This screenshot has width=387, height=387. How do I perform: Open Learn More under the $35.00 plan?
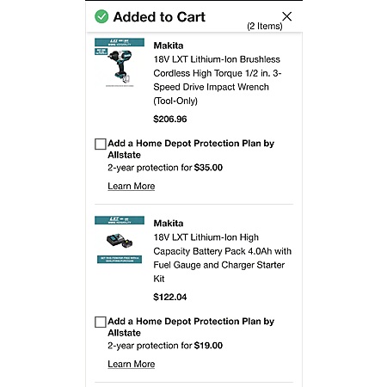(x=132, y=186)
